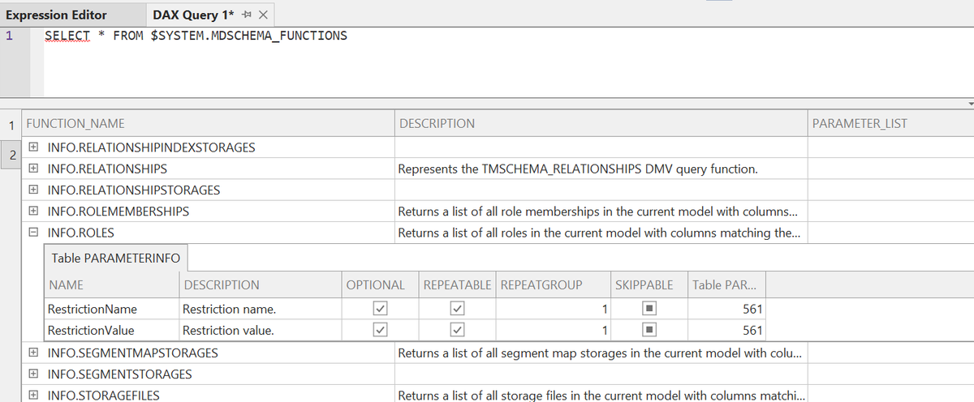Expand the INFO.ROLEMEMBERSHIPS row

coord(32,211)
